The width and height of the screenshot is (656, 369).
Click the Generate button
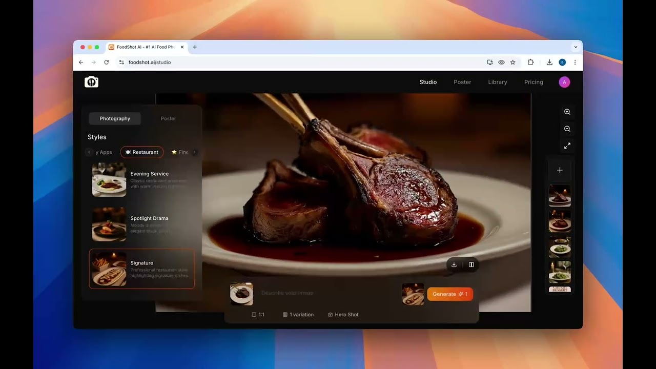point(449,294)
